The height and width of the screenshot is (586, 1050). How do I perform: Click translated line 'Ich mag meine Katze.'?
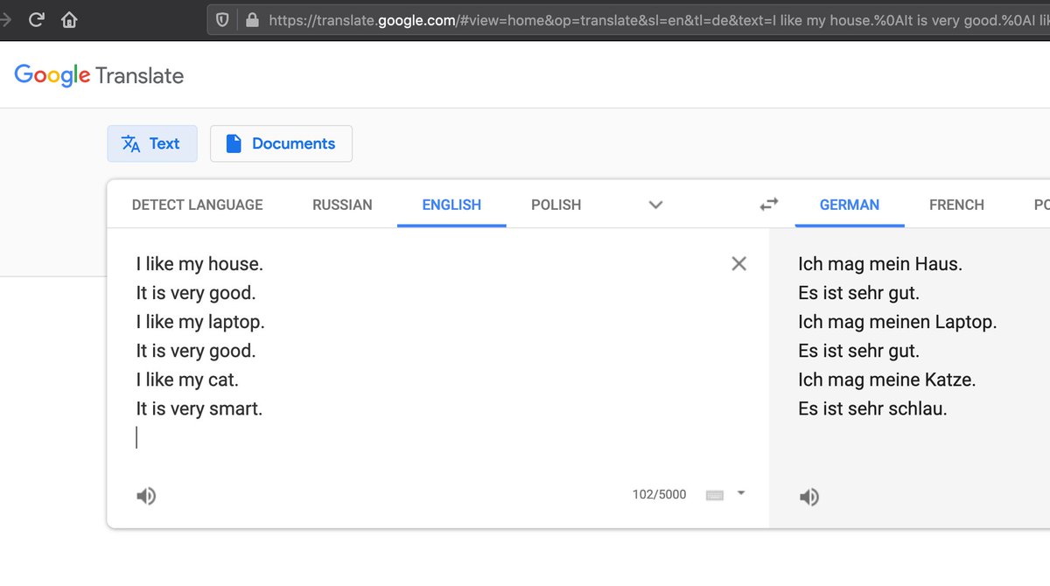(886, 380)
